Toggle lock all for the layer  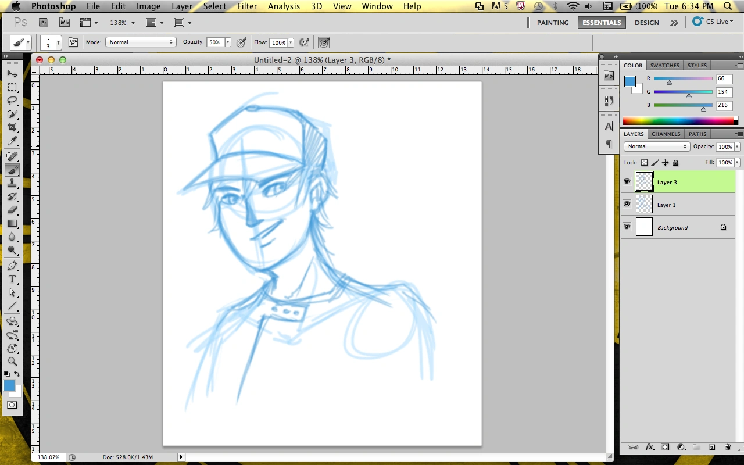click(675, 163)
